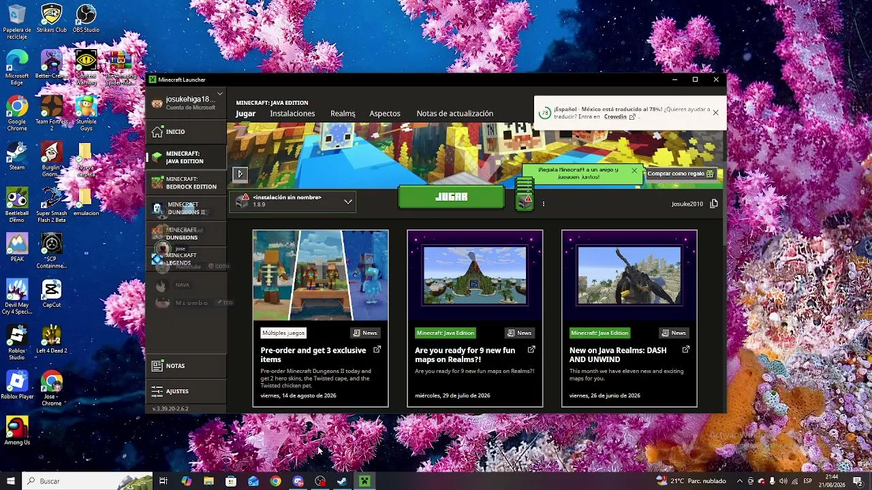Open the OBS Studio desktop shortcut
Image resolution: width=872 pixels, height=490 pixels.
86,19
